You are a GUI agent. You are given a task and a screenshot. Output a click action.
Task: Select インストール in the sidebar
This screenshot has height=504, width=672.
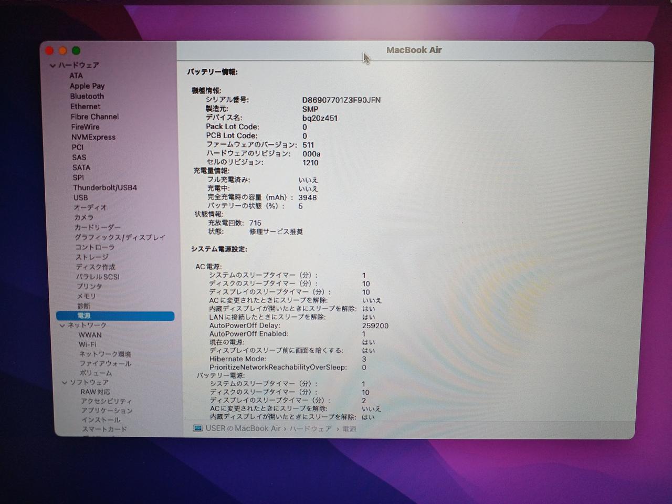click(x=101, y=420)
